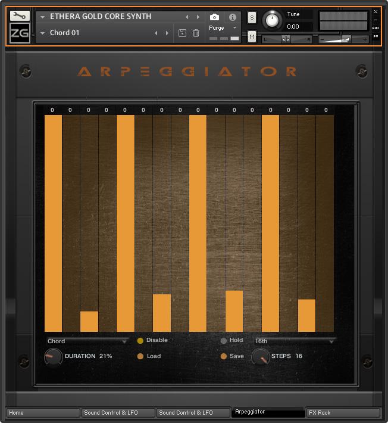This screenshot has width=388, height=423.
Task: Mute the instrument with the M button
Action: (x=252, y=37)
